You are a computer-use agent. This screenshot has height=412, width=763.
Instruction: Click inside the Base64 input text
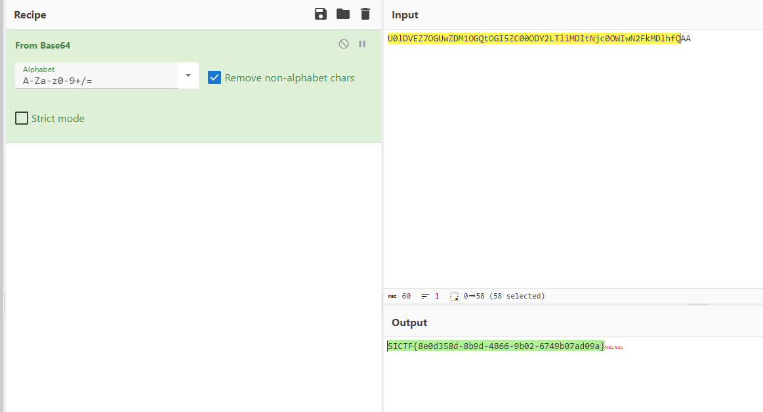(x=533, y=39)
